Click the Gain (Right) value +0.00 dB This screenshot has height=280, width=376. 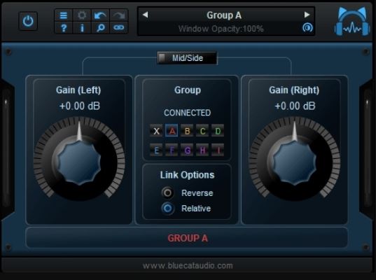tap(295, 106)
